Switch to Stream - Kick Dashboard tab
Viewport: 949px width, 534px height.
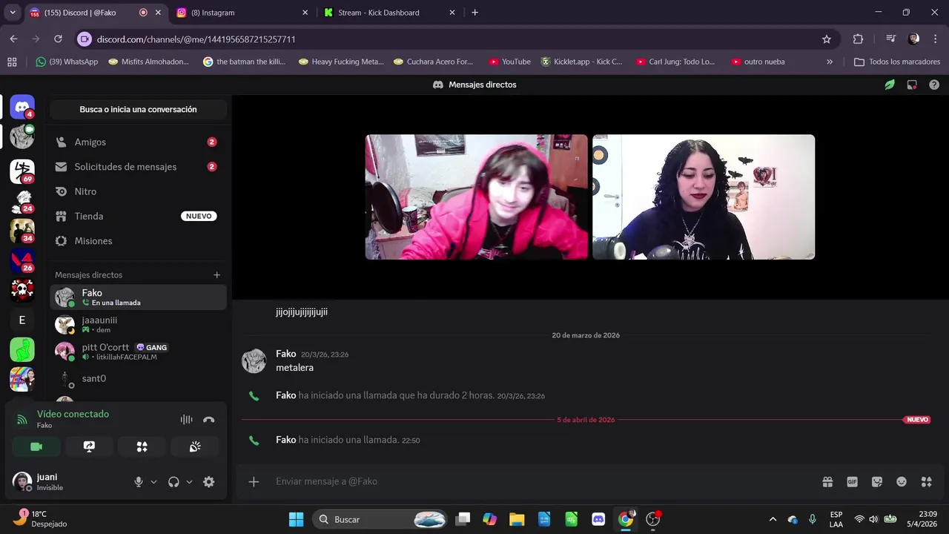point(391,13)
